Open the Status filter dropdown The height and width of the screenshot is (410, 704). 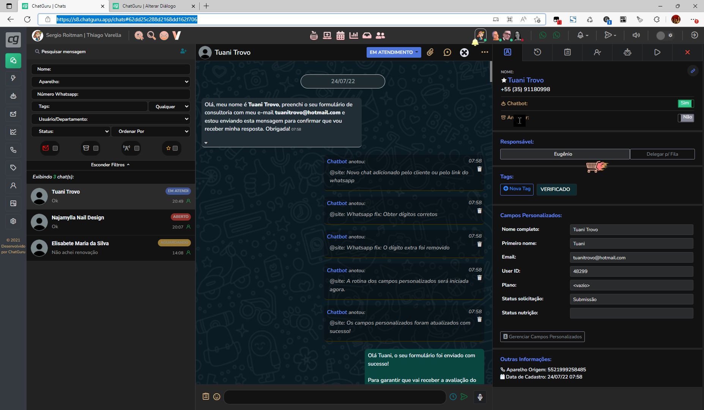click(71, 131)
